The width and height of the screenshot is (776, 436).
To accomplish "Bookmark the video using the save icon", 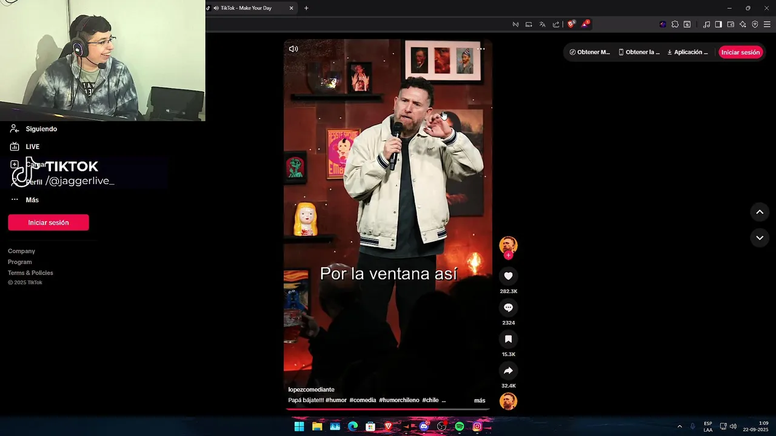I will [508, 339].
